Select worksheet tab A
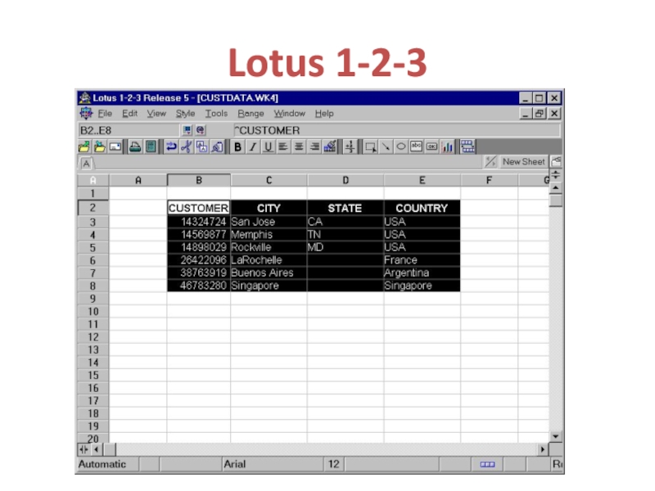Image resolution: width=655 pixels, height=491 pixels. pyautogui.click(x=86, y=163)
